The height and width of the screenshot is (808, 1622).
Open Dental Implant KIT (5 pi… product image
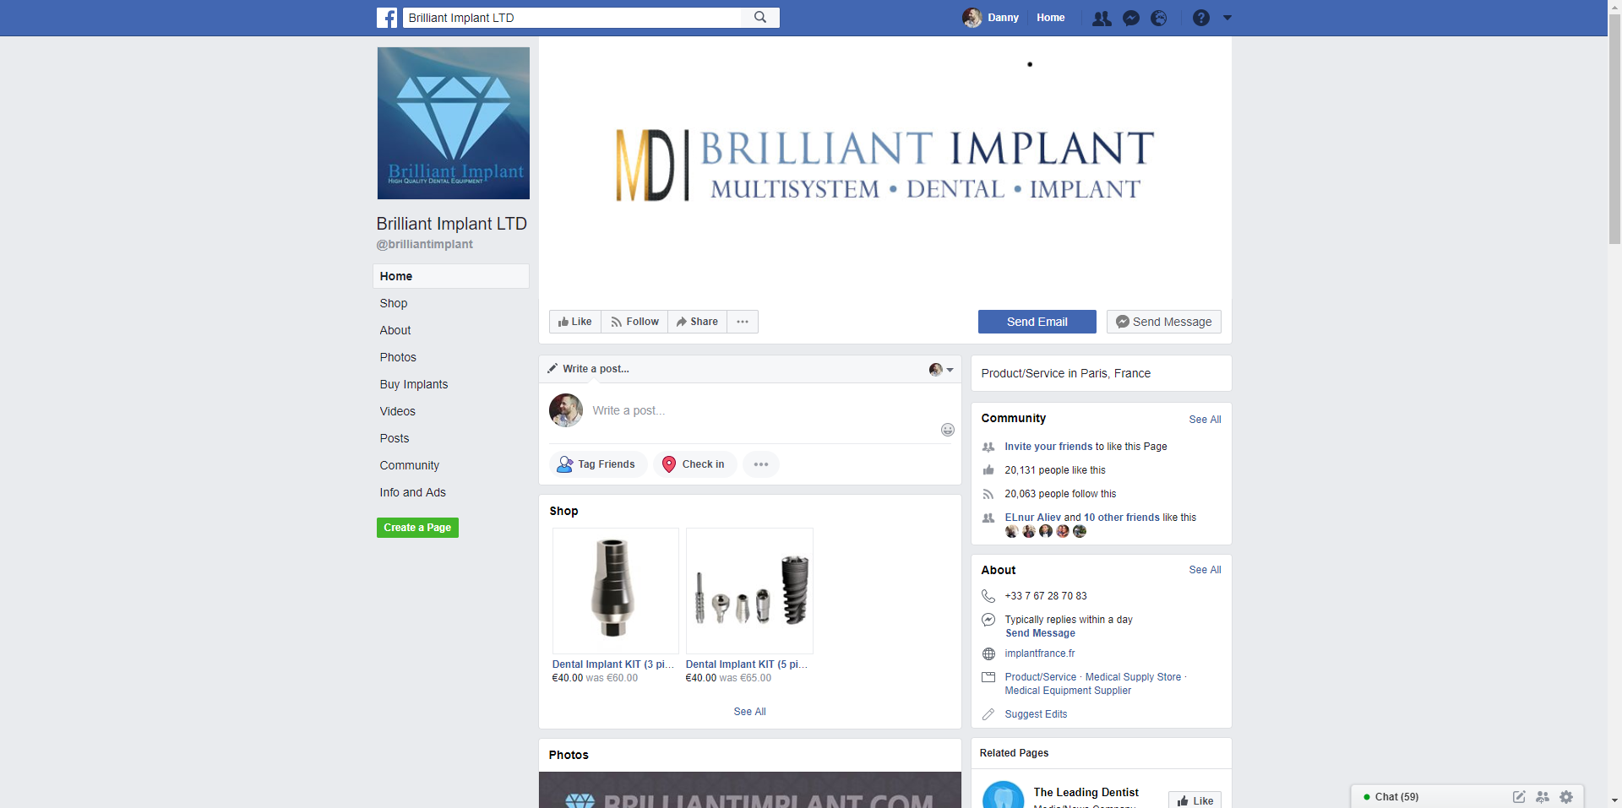pos(749,591)
